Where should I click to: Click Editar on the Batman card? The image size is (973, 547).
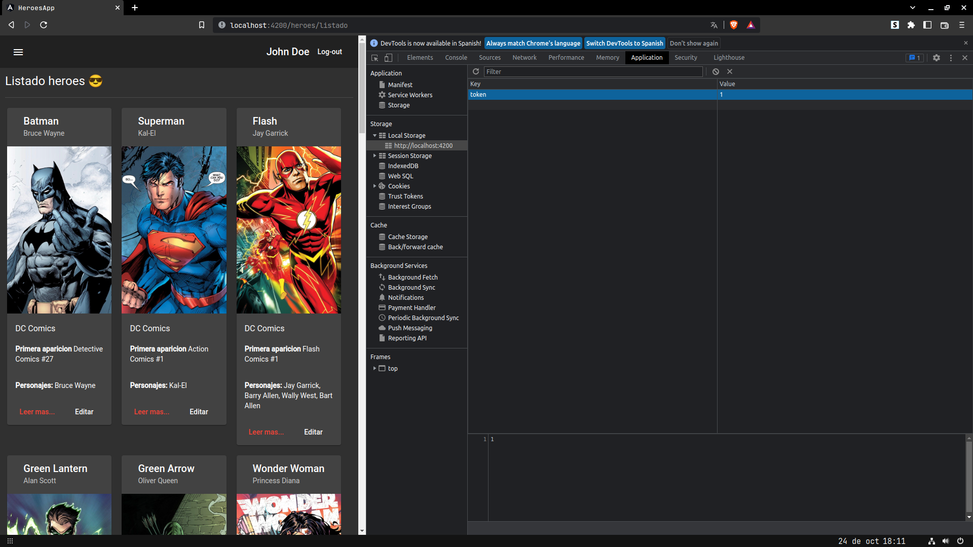click(84, 412)
